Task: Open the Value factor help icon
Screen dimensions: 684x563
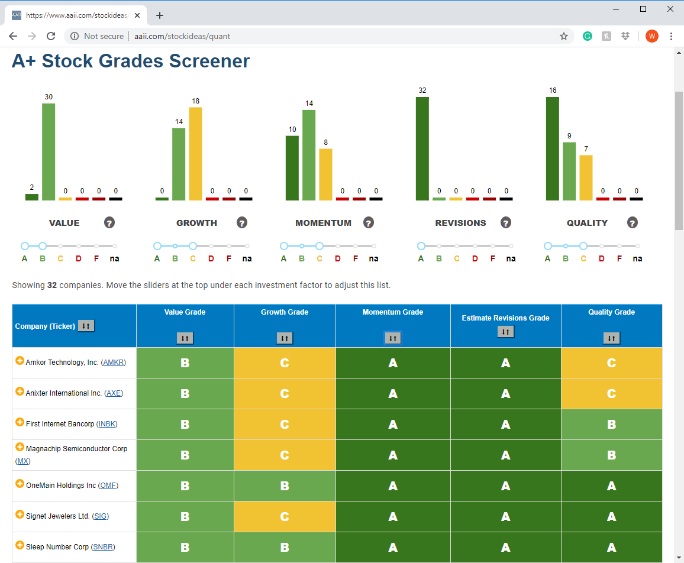Action: (109, 223)
